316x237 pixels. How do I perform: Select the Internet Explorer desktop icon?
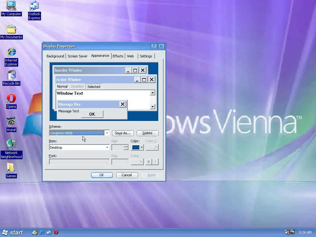tap(11, 57)
